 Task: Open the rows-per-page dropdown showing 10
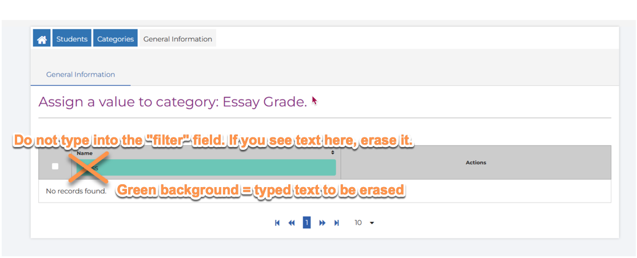point(364,223)
